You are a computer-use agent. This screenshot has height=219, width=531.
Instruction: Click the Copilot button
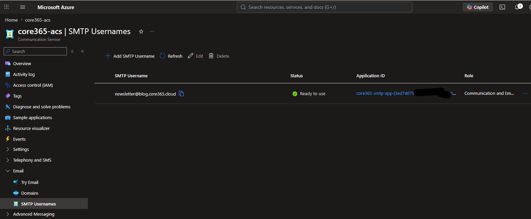pyautogui.click(x=478, y=7)
